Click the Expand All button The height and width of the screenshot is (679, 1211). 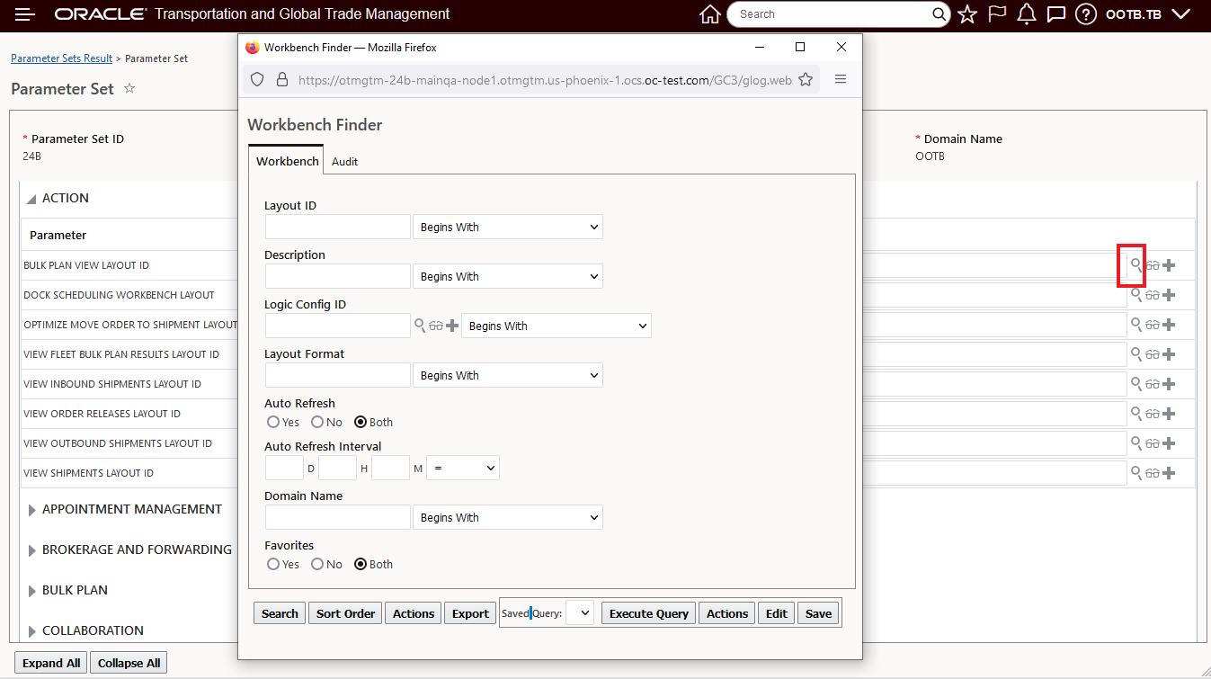[51, 663]
